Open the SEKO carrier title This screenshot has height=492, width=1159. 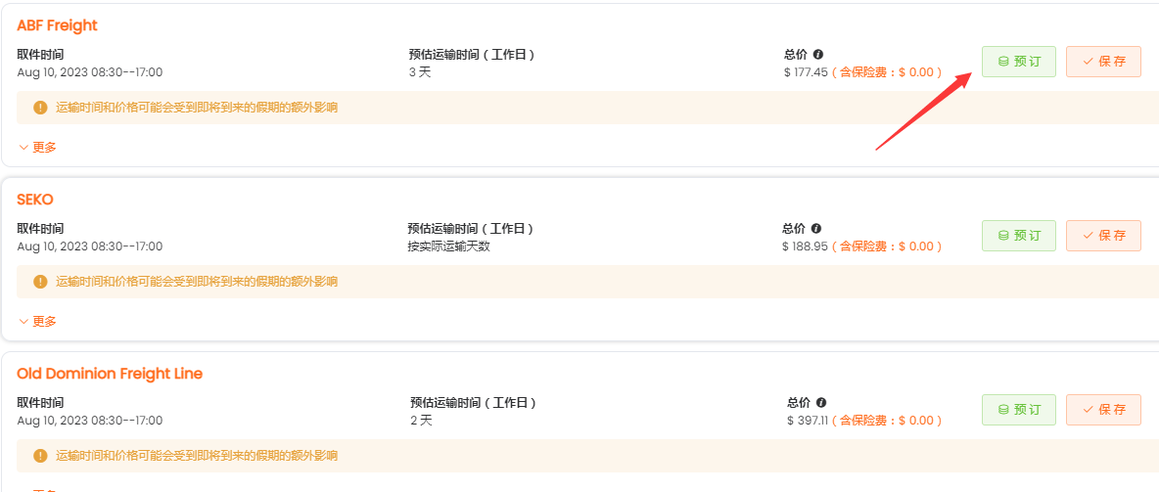35,200
